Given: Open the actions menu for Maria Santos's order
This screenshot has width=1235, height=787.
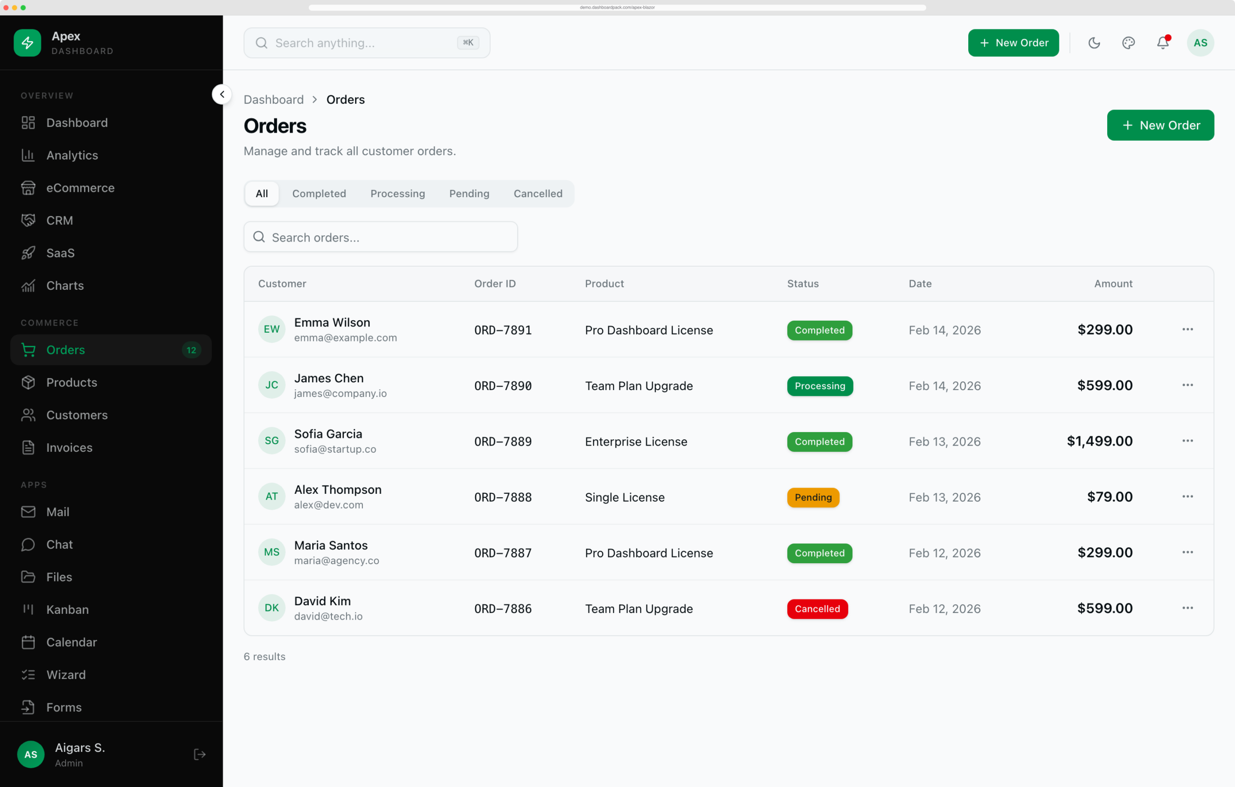Looking at the screenshot, I should coord(1187,552).
